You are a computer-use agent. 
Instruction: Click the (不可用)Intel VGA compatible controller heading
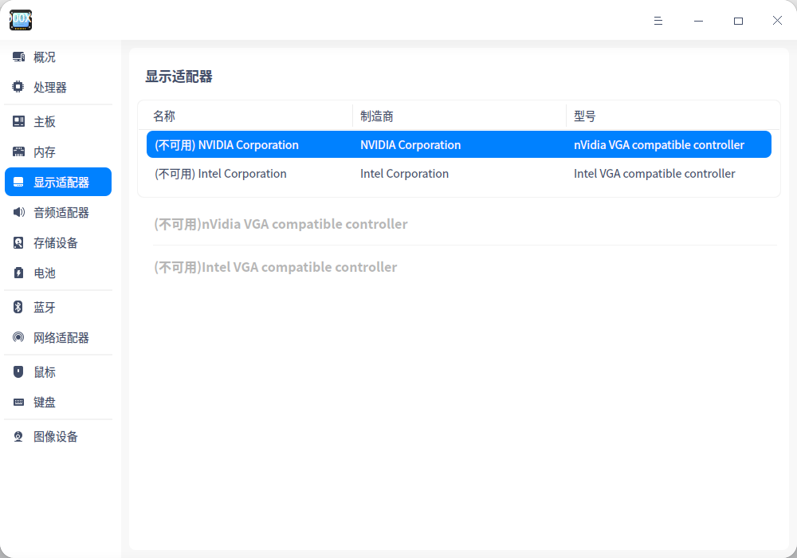pos(276,267)
